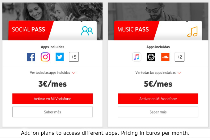Click the Facebook app icon

point(31,57)
